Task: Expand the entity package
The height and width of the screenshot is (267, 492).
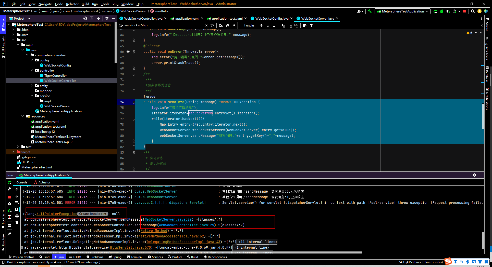Action: pyautogui.click(x=32, y=86)
